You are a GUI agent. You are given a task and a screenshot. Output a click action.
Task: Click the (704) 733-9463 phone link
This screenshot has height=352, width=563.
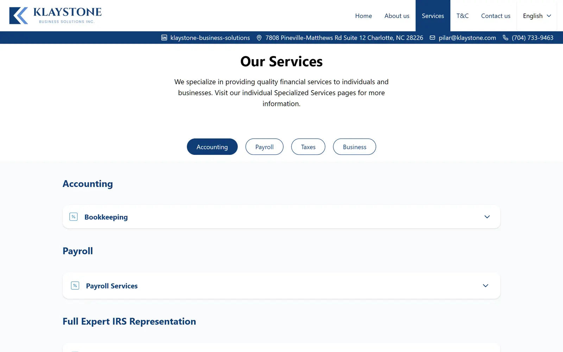coord(532,38)
